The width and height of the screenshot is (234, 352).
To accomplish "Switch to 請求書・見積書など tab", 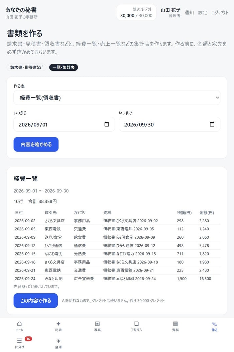I will coord(26,67).
